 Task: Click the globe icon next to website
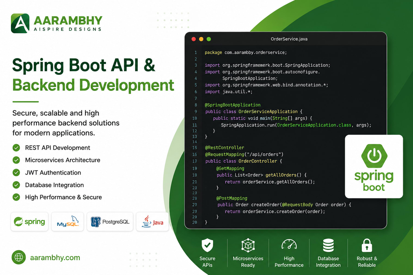[19, 257]
